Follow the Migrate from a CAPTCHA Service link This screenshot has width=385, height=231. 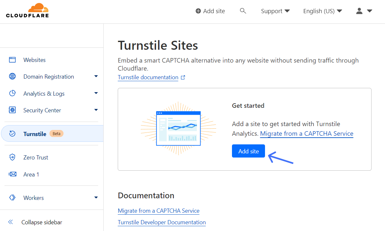(x=306, y=133)
